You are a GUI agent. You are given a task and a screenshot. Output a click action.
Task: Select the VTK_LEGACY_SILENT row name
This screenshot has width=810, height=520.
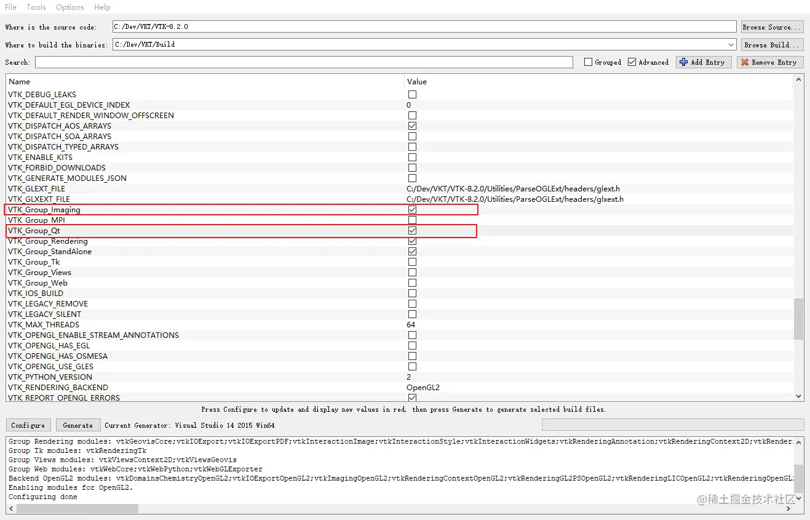45,314
